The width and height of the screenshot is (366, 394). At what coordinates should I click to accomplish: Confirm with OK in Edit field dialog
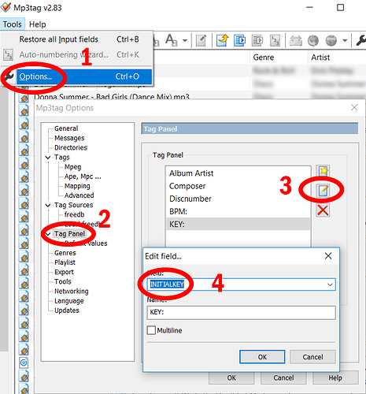(x=262, y=357)
